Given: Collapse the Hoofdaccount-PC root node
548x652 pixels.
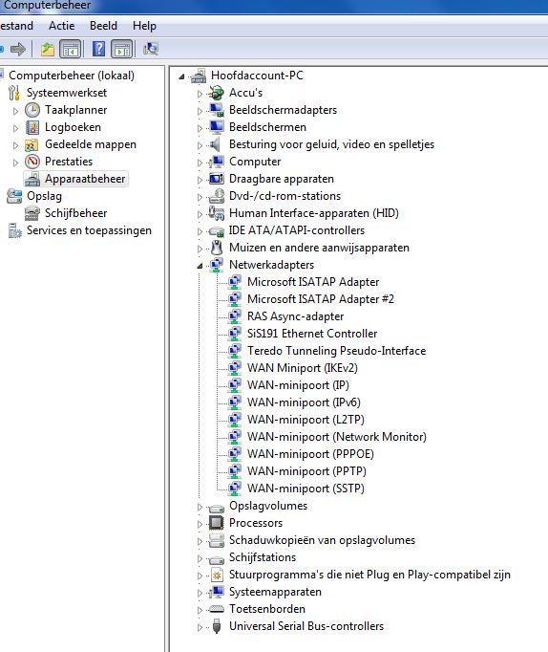Looking at the screenshot, I should click(181, 76).
